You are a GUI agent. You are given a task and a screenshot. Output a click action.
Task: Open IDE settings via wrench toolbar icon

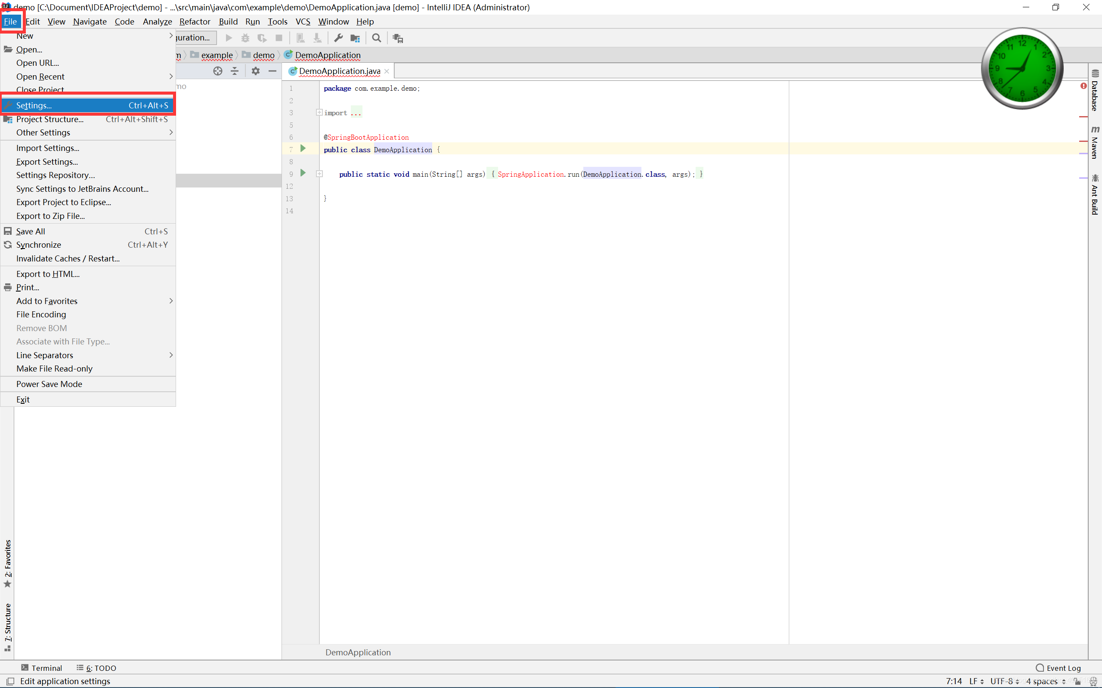[338, 38]
